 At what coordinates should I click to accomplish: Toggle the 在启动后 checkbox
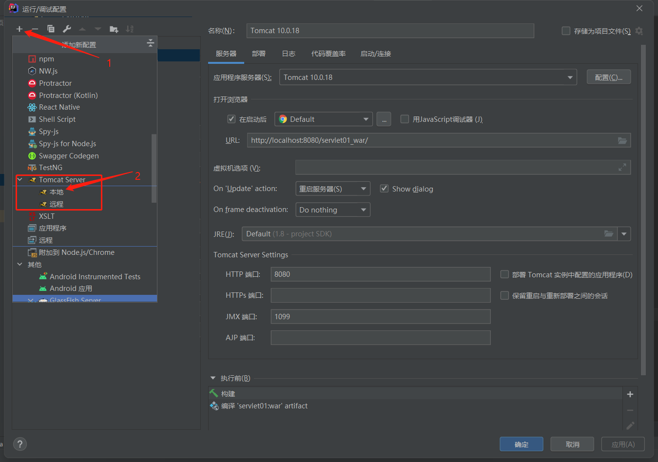tap(232, 119)
